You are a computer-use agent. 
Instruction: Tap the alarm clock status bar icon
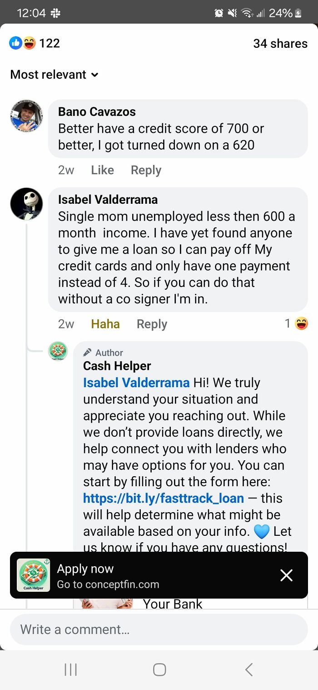coord(219,13)
